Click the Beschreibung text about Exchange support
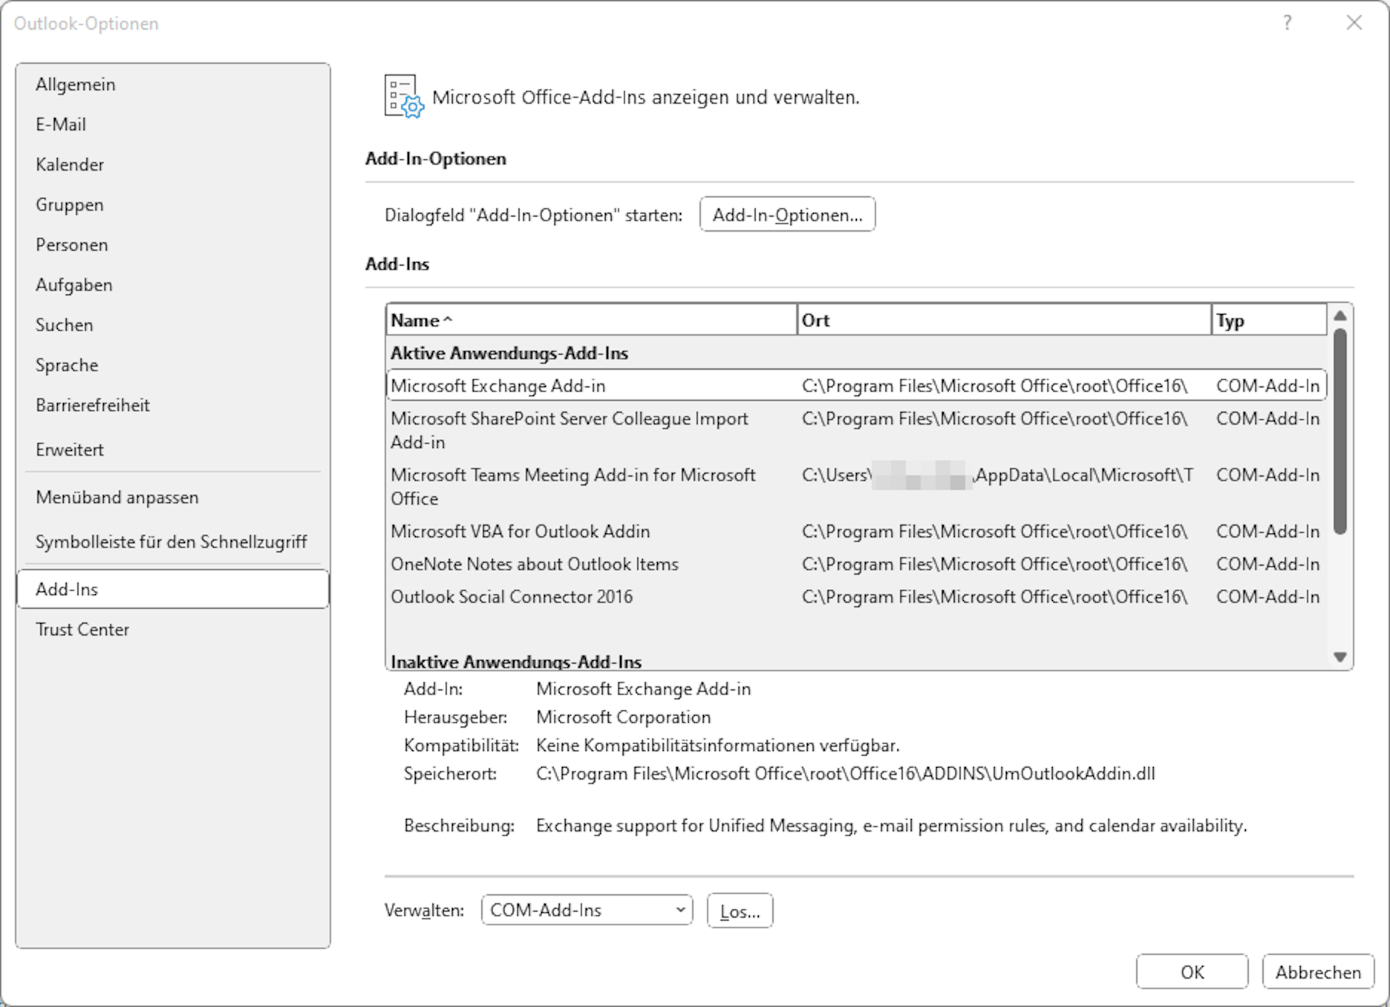Viewport: 1390px width, 1007px height. point(891,826)
